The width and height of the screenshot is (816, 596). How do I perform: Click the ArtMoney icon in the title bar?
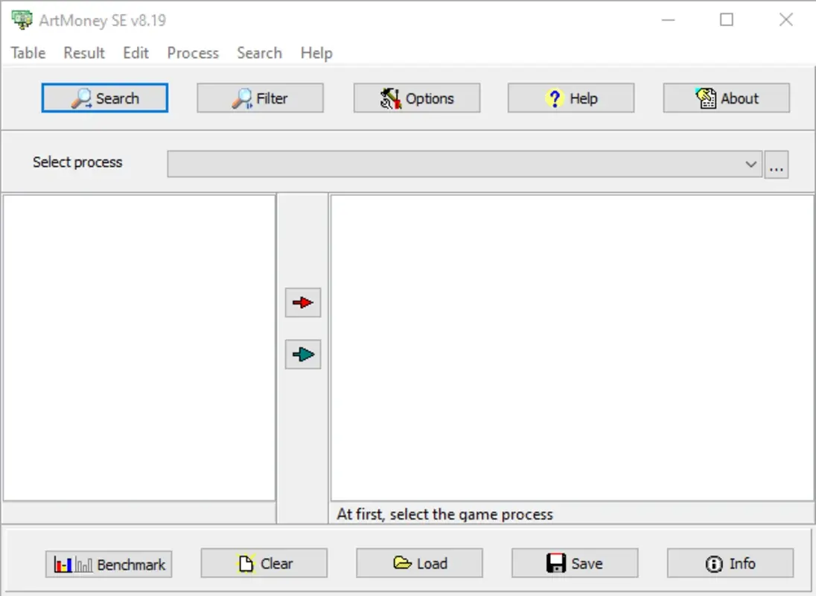click(x=22, y=20)
